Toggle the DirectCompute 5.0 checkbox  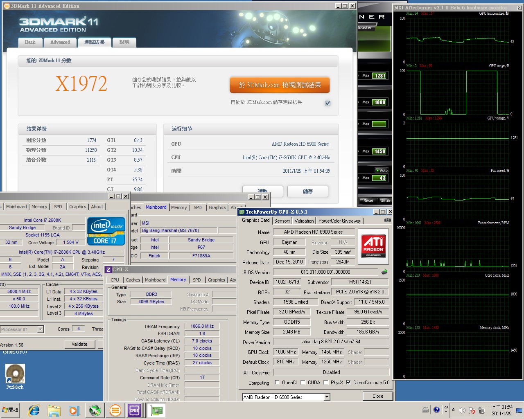click(348, 383)
